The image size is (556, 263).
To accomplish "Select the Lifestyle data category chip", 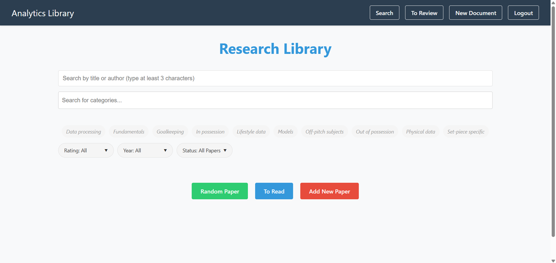I will click(x=251, y=131).
